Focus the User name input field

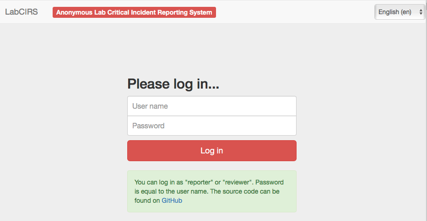[x=211, y=106]
